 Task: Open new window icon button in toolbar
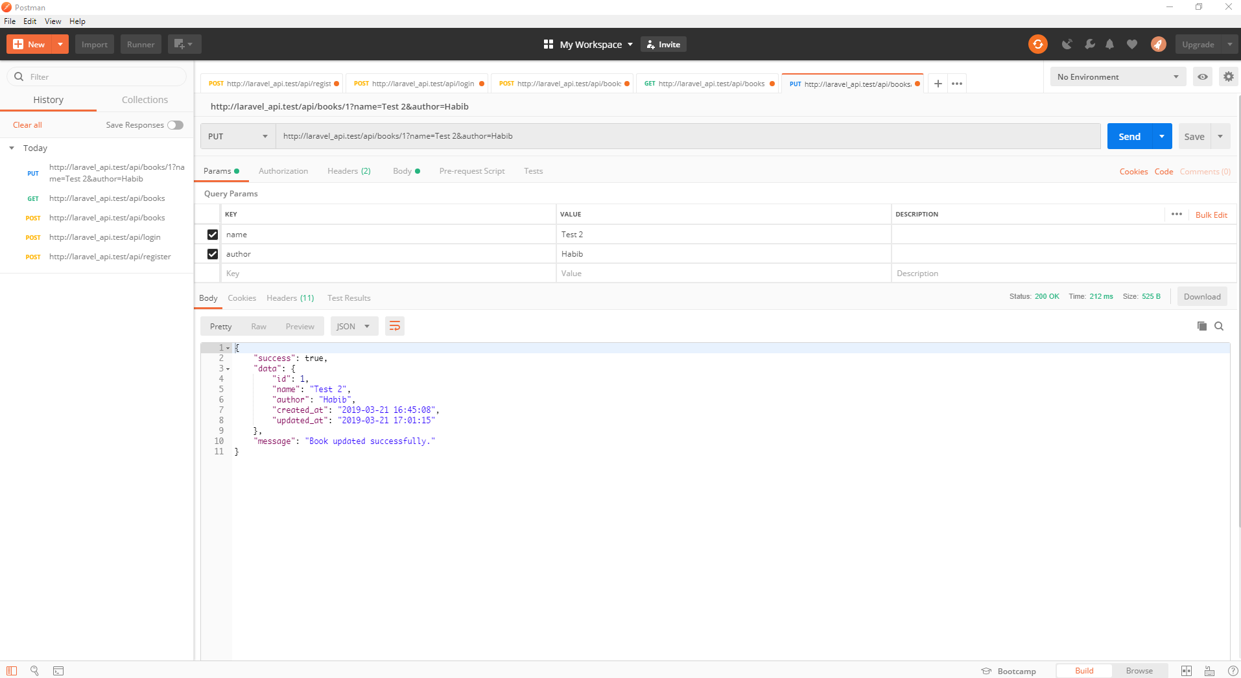184,44
